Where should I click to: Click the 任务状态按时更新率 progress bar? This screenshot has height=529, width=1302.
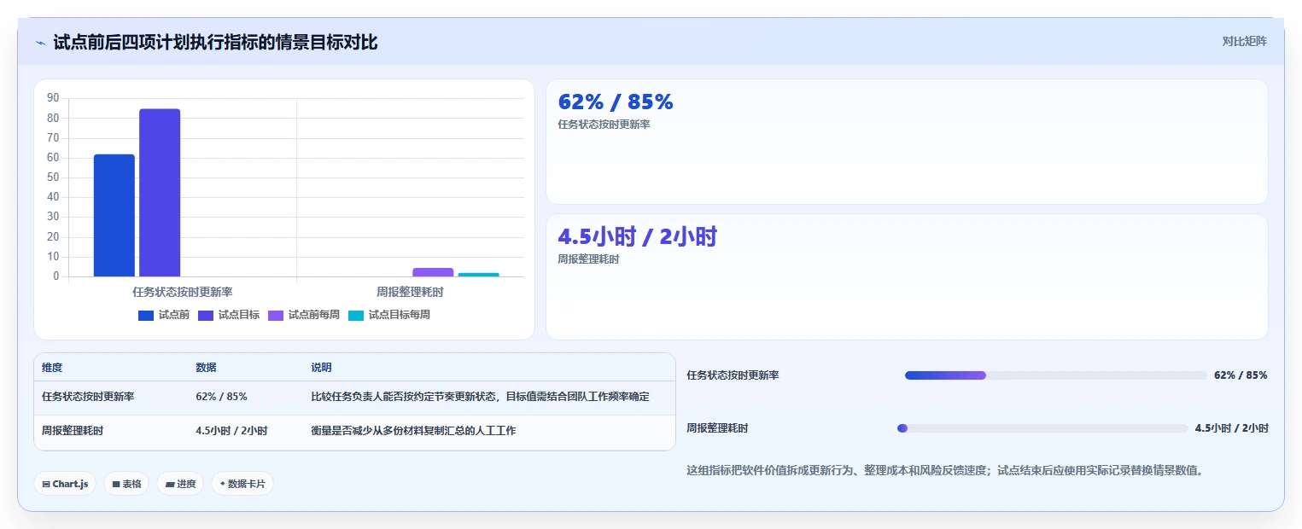pyautogui.click(x=1056, y=375)
